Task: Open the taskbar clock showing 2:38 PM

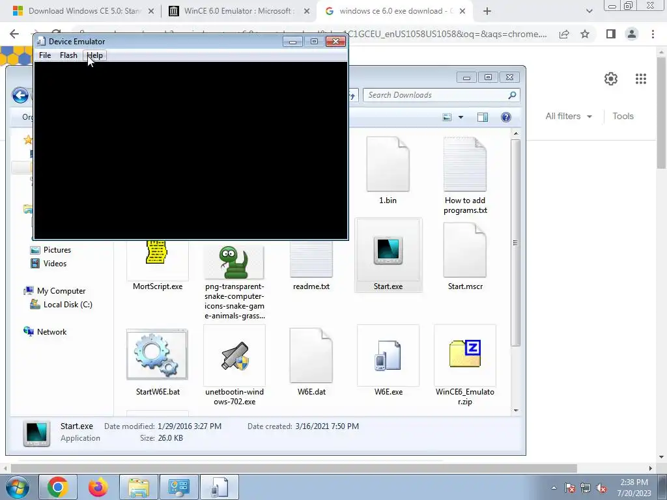Action: click(x=634, y=488)
